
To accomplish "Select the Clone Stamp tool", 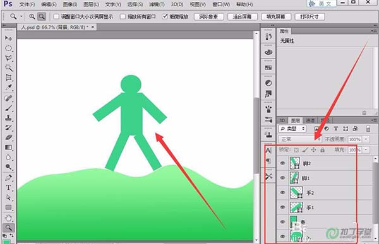I will point(8,118).
